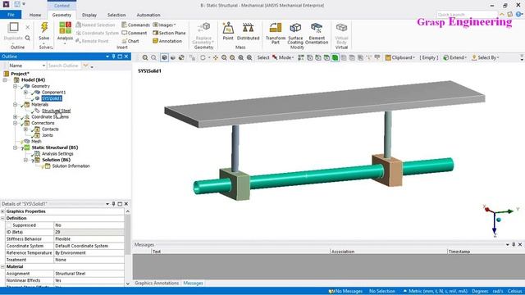Click Coordinate System in the ribbon

tap(97, 33)
